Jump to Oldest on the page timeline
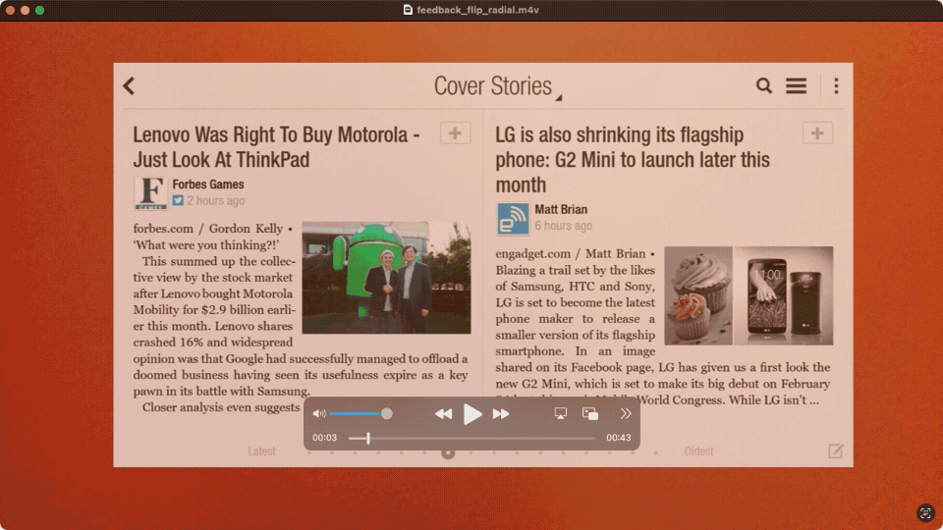 point(698,451)
